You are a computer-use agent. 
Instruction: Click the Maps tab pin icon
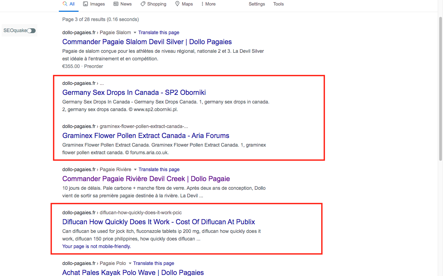pyautogui.click(x=178, y=4)
